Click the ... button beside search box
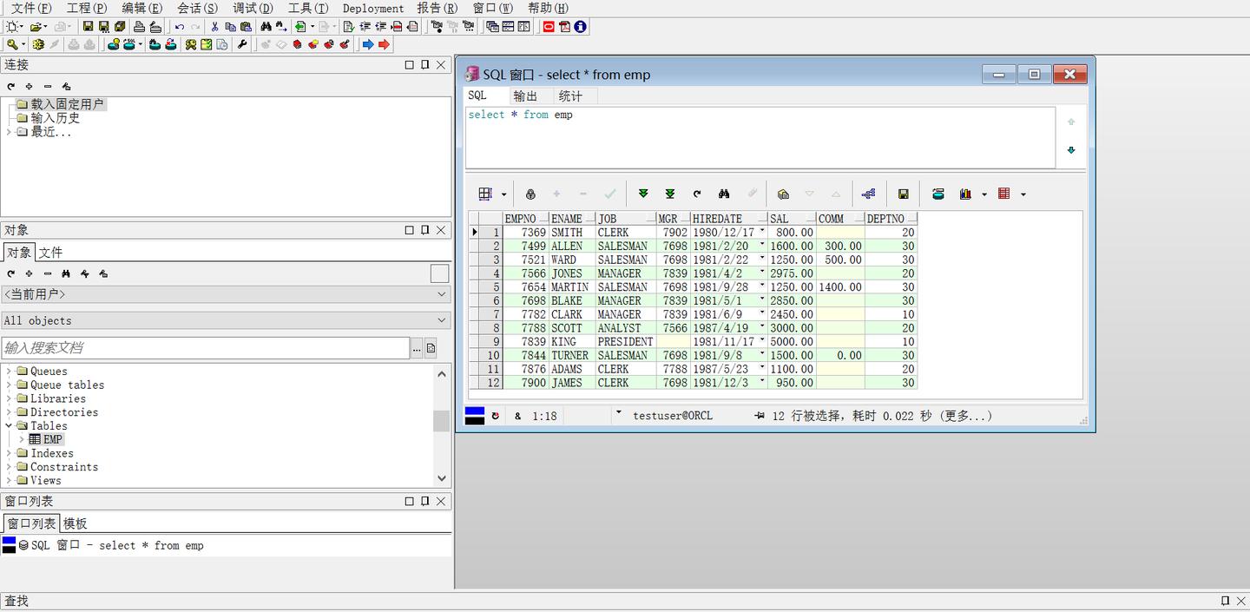This screenshot has width=1250, height=612. click(417, 348)
